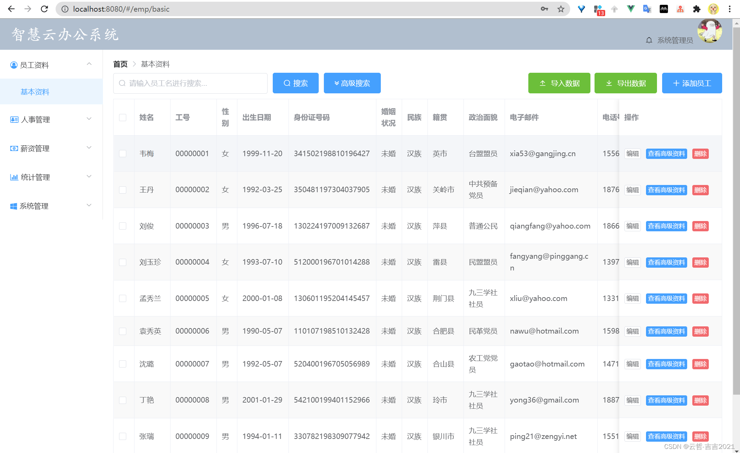Open the 高级搜索 advanced search panel
Image resolution: width=740 pixels, height=453 pixels.
tap(352, 83)
